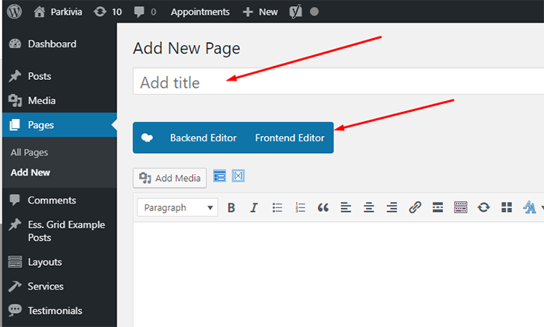Open the + New admin bar menu

260,12
